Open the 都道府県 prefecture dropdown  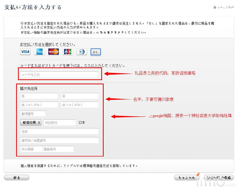click(x=31, y=123)
